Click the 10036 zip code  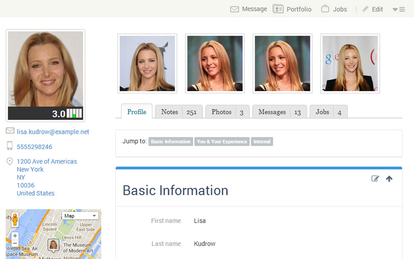(25, 185)
